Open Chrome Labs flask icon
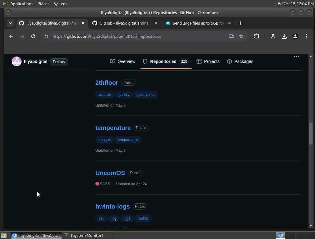Viewport: 315px width, 239px height. 273,36
